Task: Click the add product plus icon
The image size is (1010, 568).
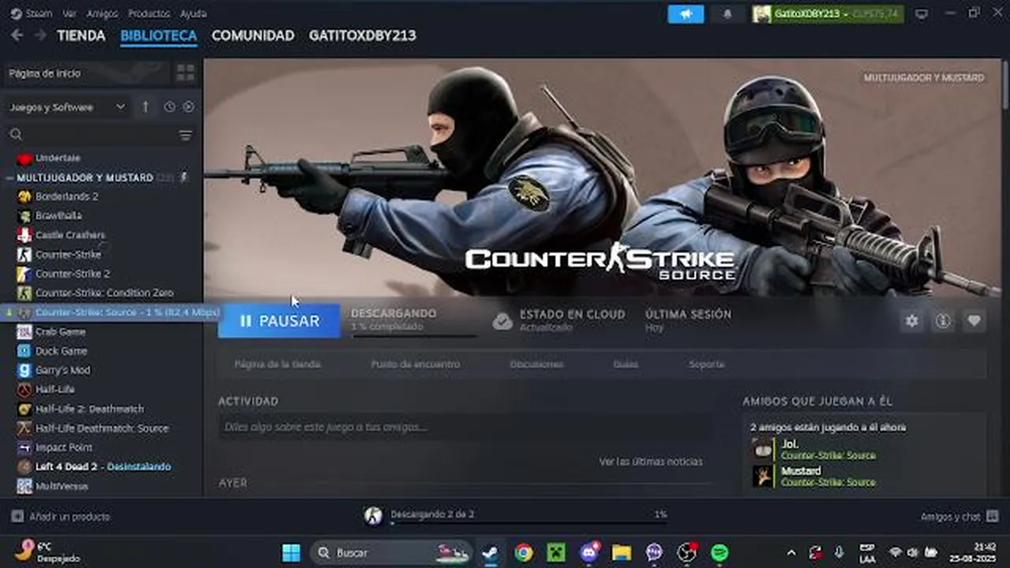Action: tap(17, 517)
